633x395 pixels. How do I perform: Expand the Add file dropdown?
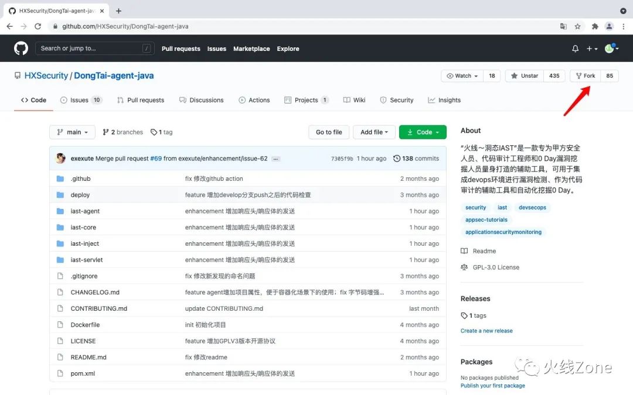374,132
